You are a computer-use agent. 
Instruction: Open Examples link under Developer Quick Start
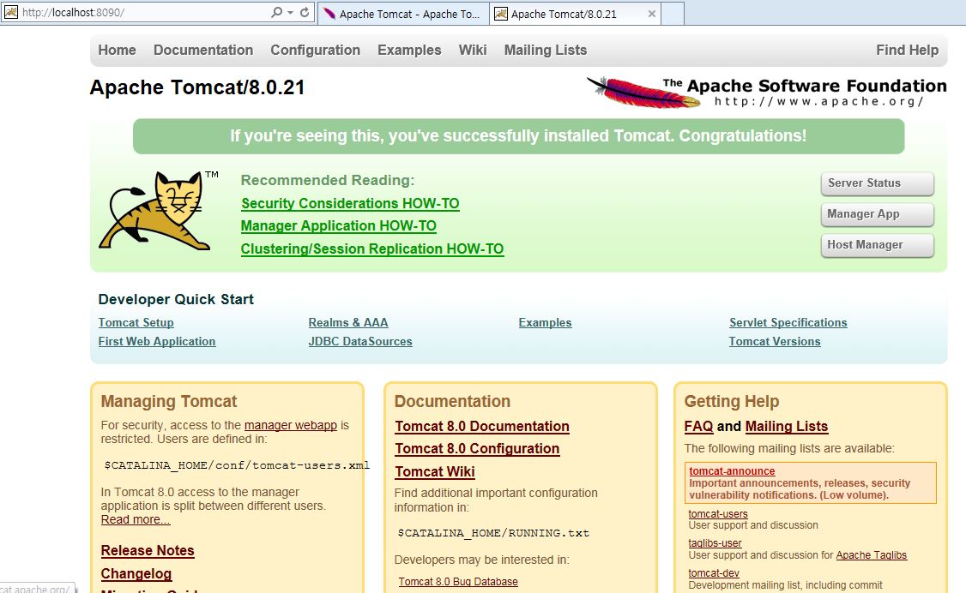pos(546,322)
